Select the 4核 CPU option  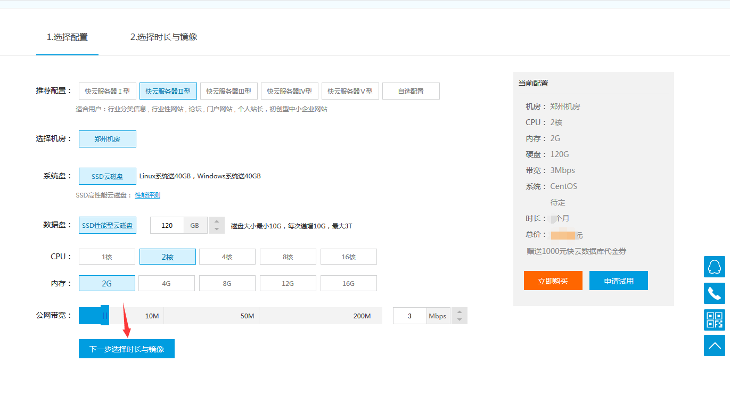point(227,257)
